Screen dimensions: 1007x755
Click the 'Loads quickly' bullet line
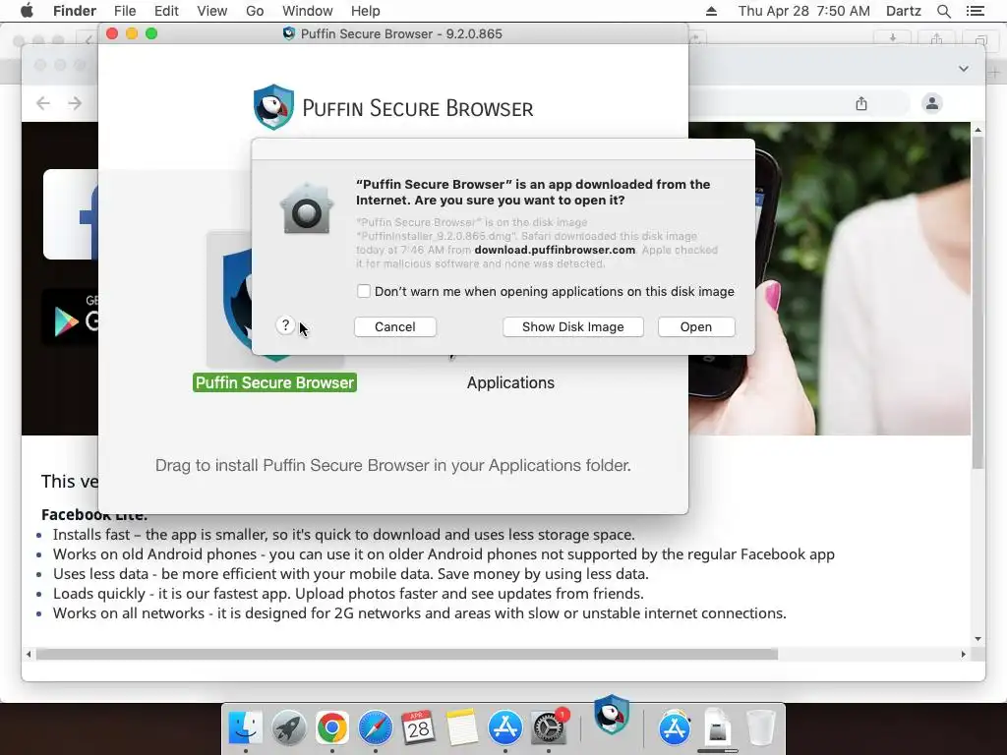point(348,593)
